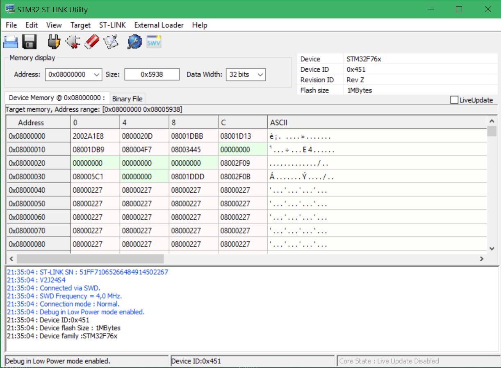Click log line Device family :STM32F76x
Screen dimensions: 501x368
[62, 336]
